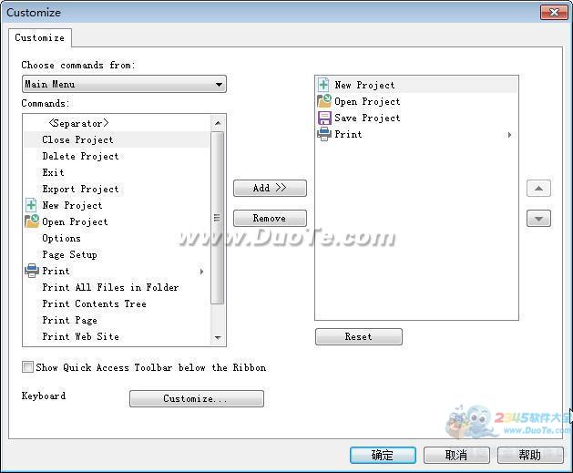Confirm with the 确定 button
The height and width of the screenshot is (473, 573).
[383, 455]
